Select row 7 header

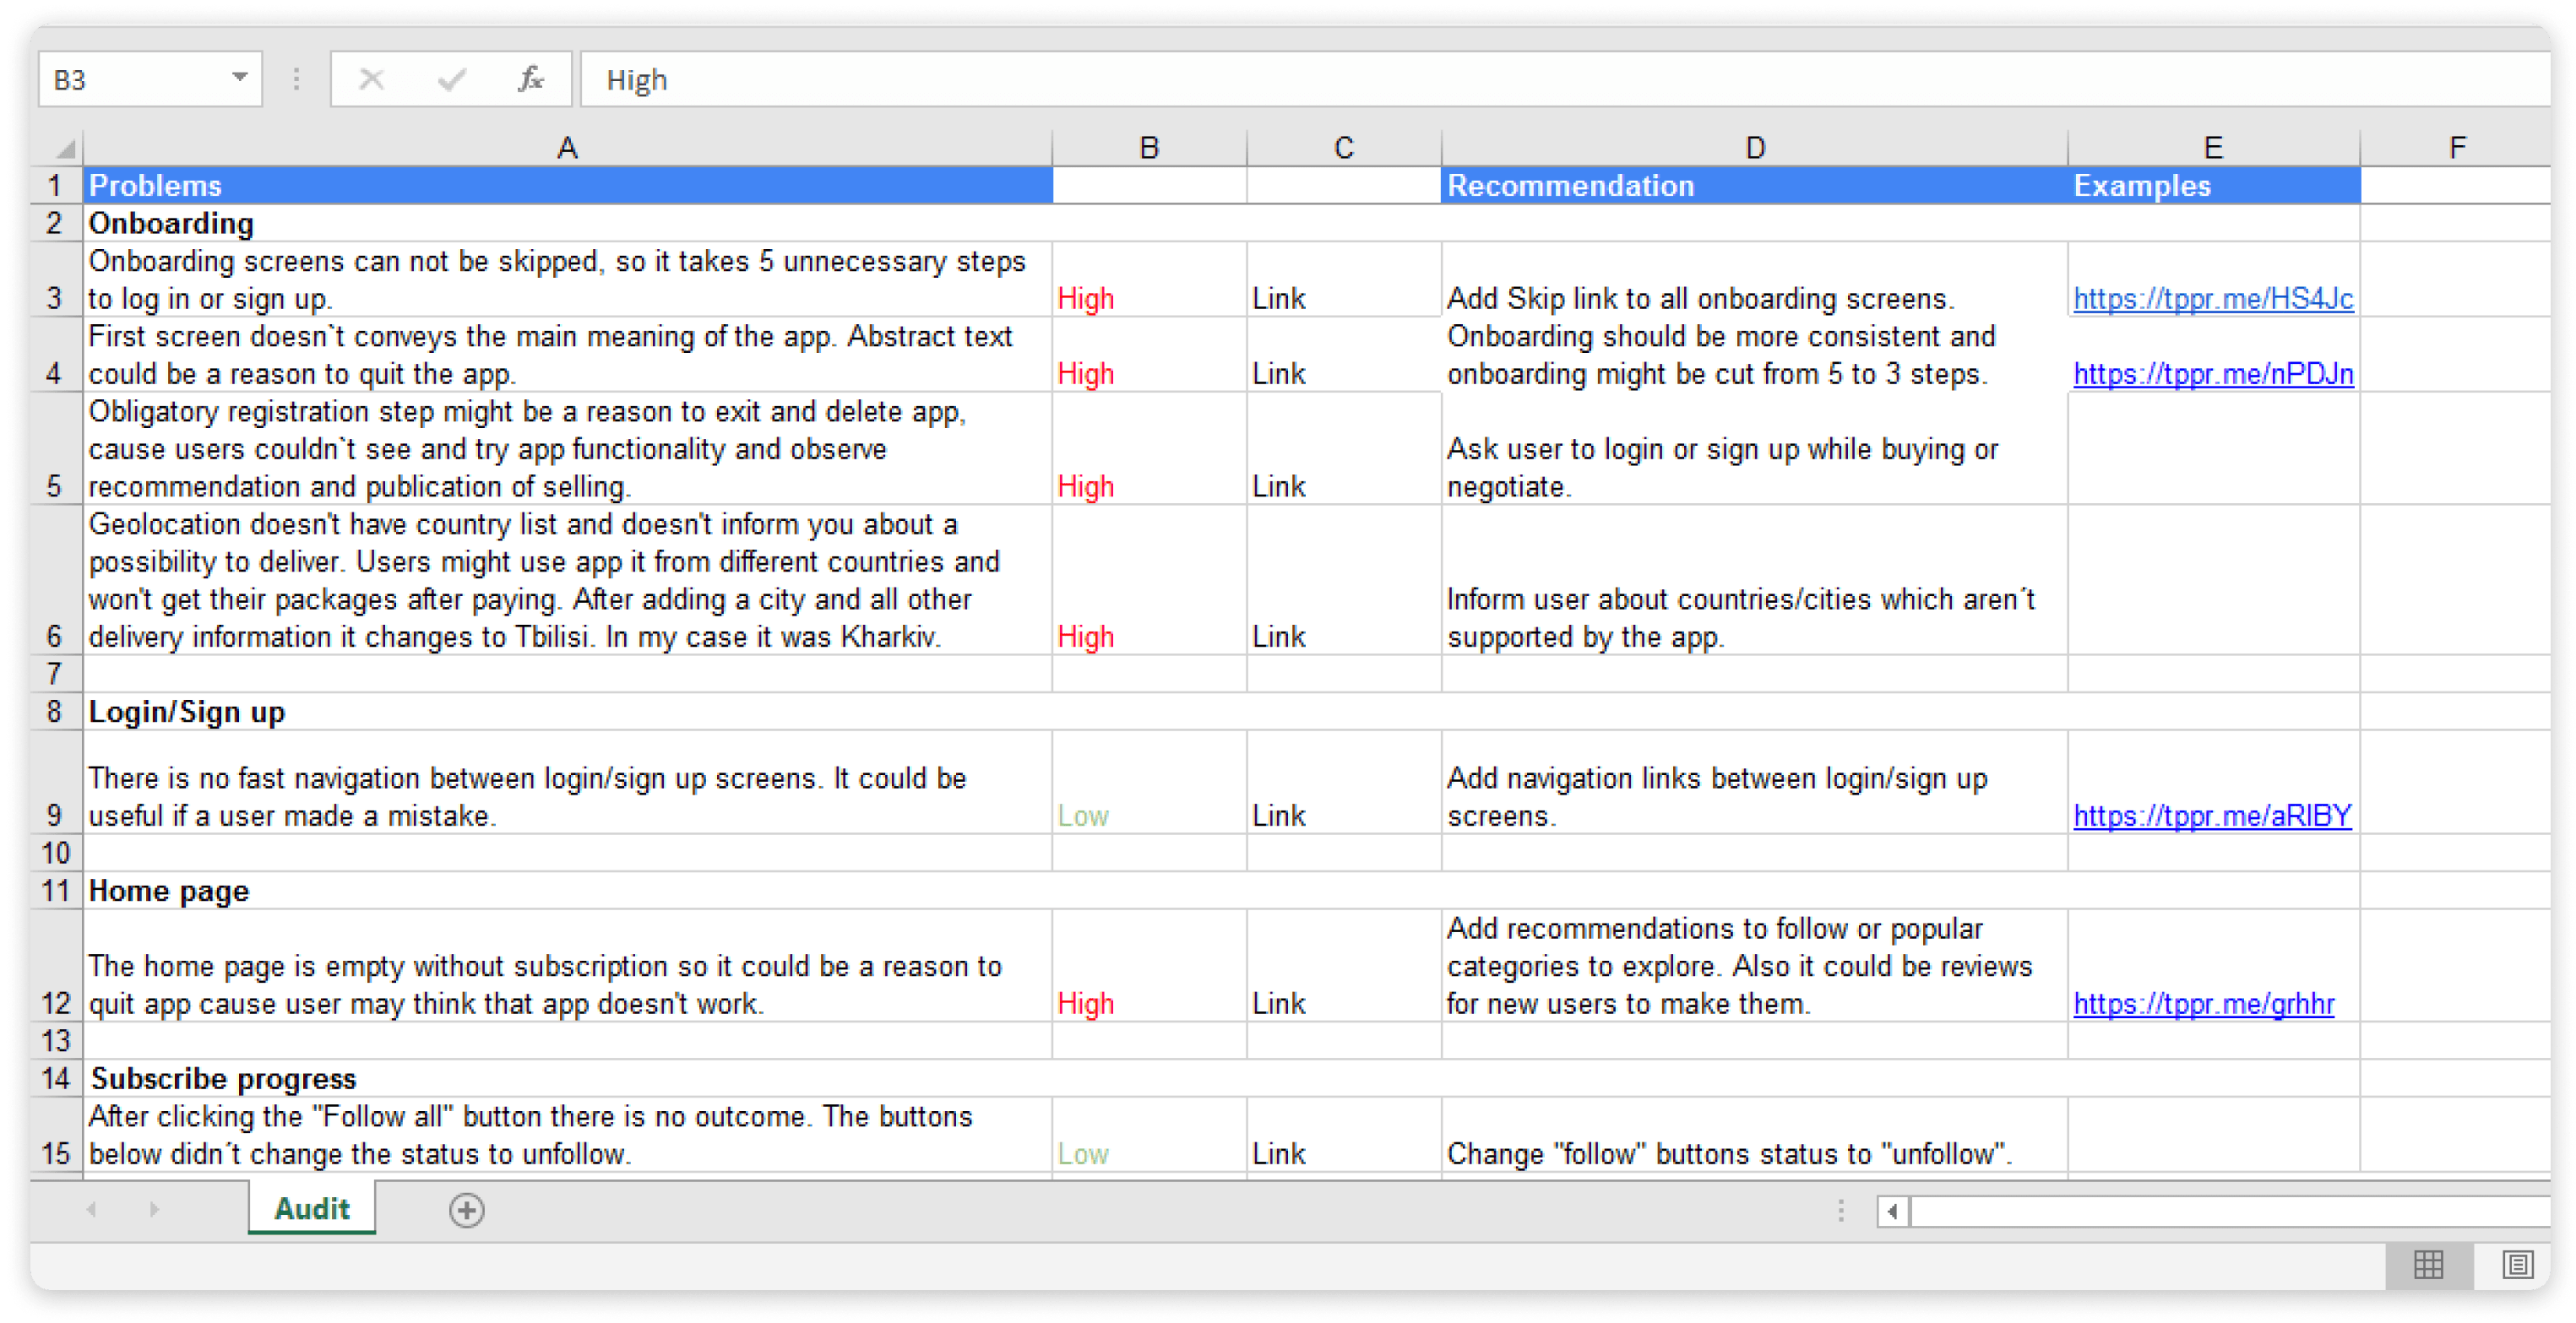[x=56, y=674]
